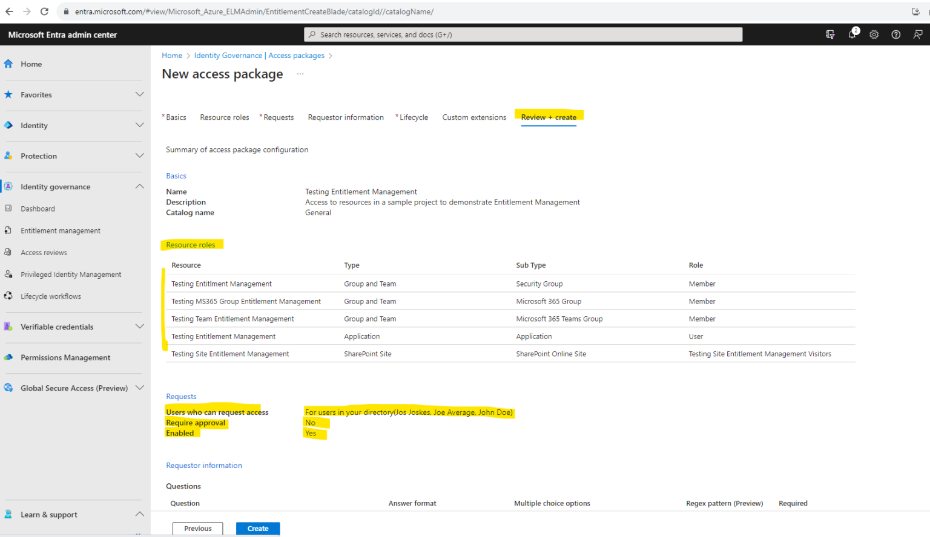The width and height of the screenshot is (930, 537).
Task: Open the Identity governance Dashboard icon
Action: tap(8, 209)
